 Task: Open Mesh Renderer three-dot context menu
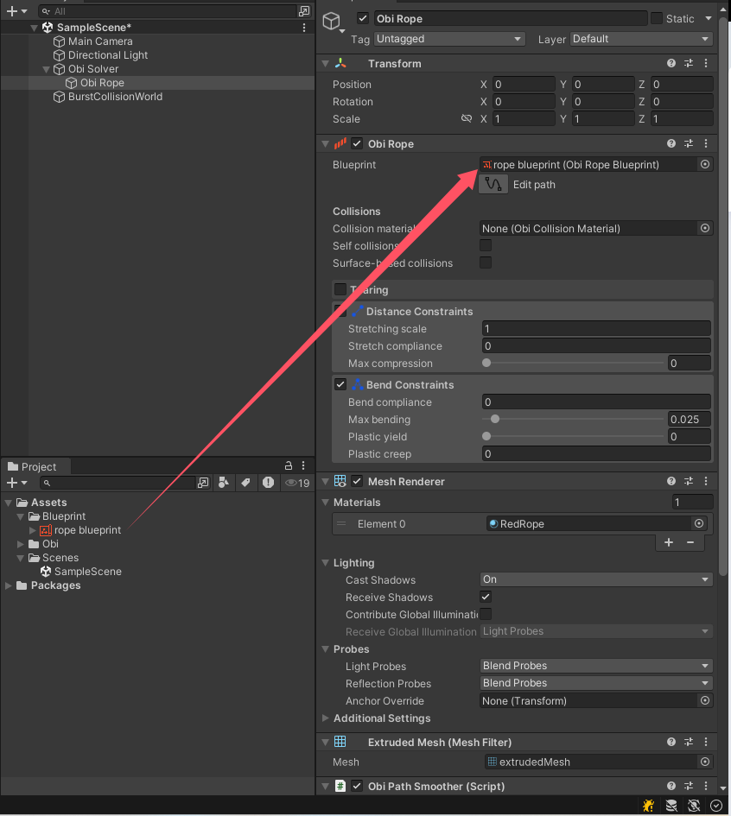click(706, 482)
